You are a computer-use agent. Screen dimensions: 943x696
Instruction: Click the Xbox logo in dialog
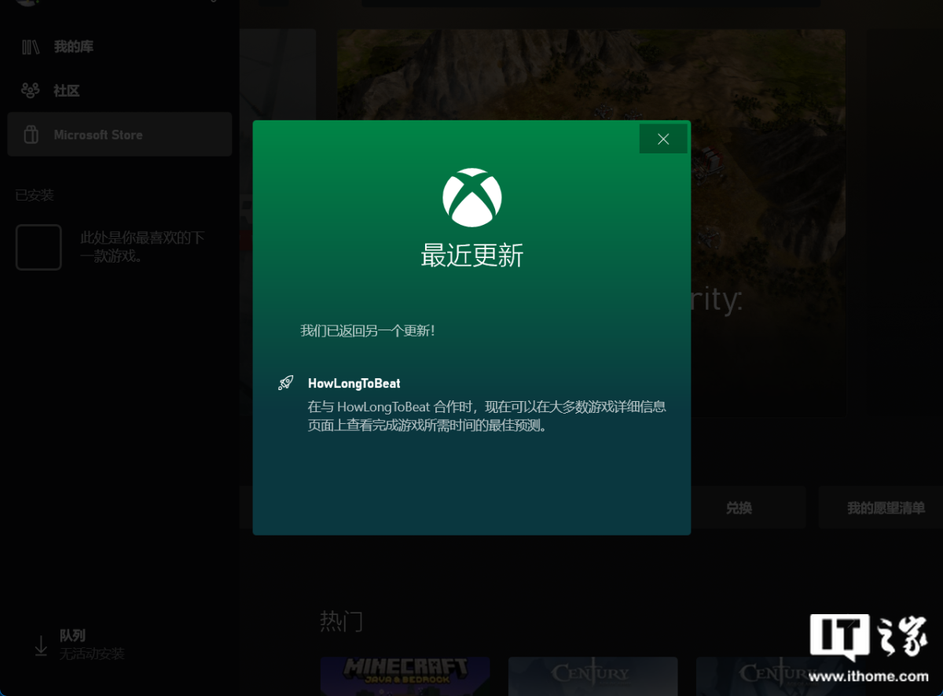coord(472,197)
